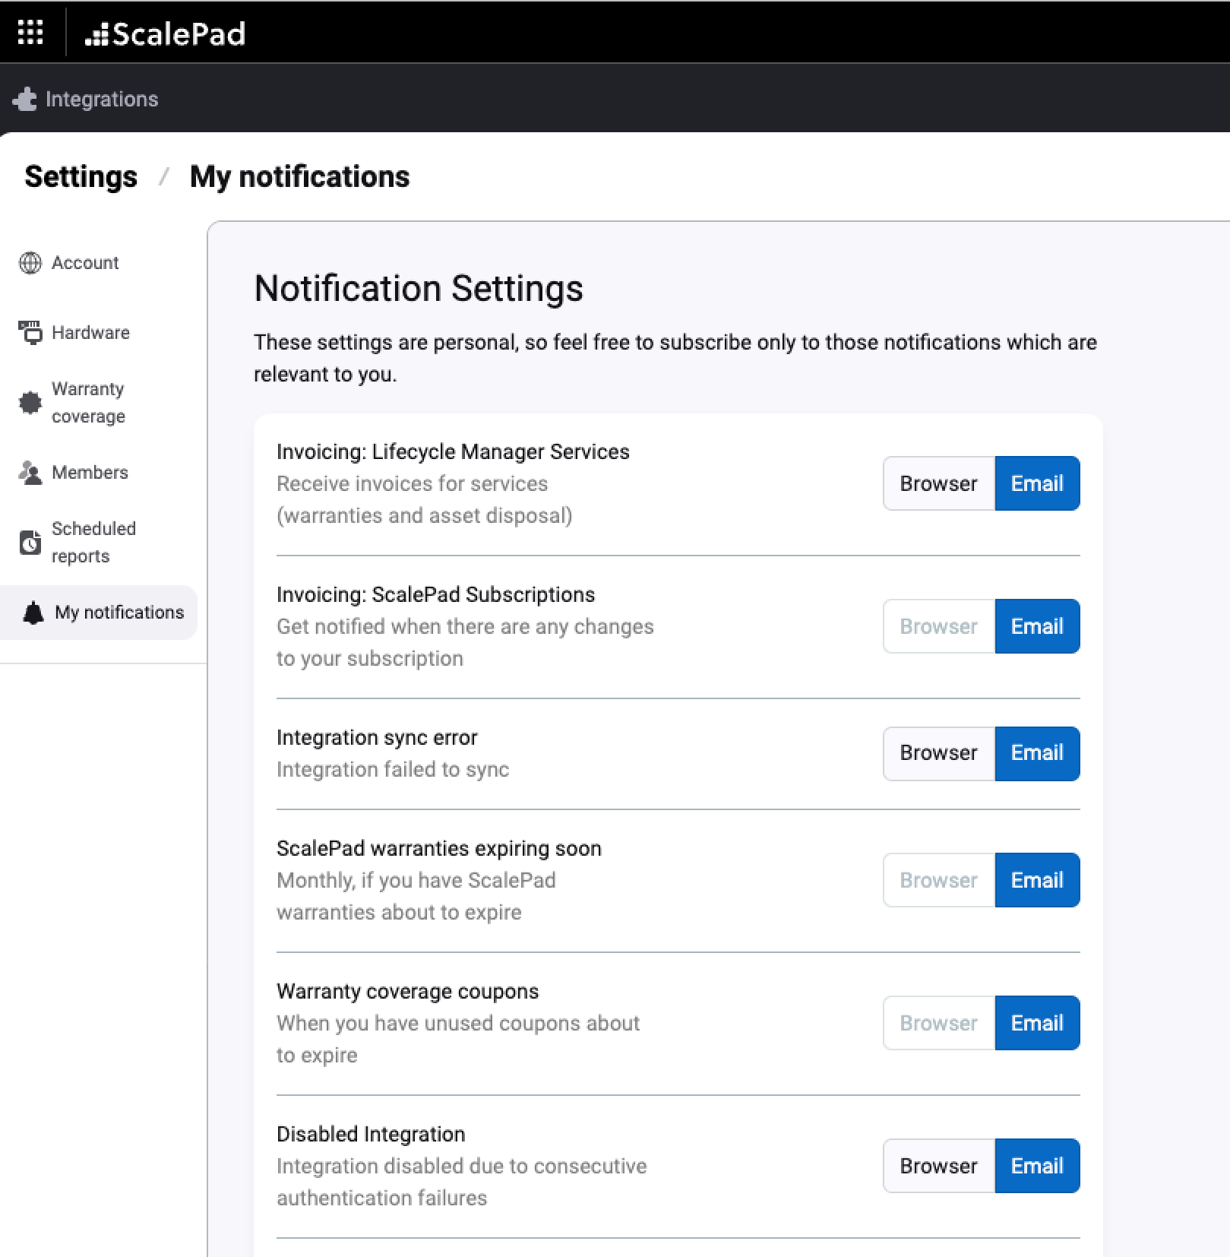The width and height of the screenshot is (1230, 1257).
Task: Toggle Email for Lifecycle Manager Services invoicing
Action: 1037,483
